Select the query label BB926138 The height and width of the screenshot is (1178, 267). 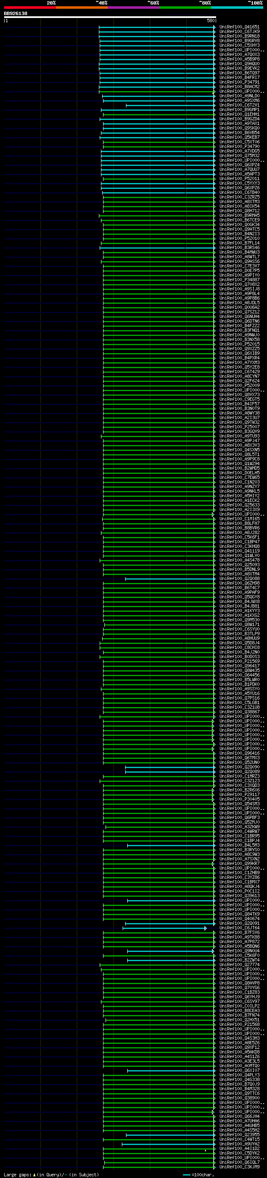click(15, 13)
